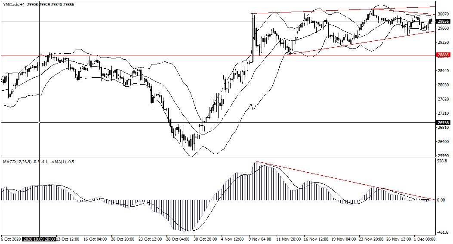Image resolution: width=453 pixels, height=244 pixels.
Task: Select the black 26936 price level label
Action: [443, 123]
